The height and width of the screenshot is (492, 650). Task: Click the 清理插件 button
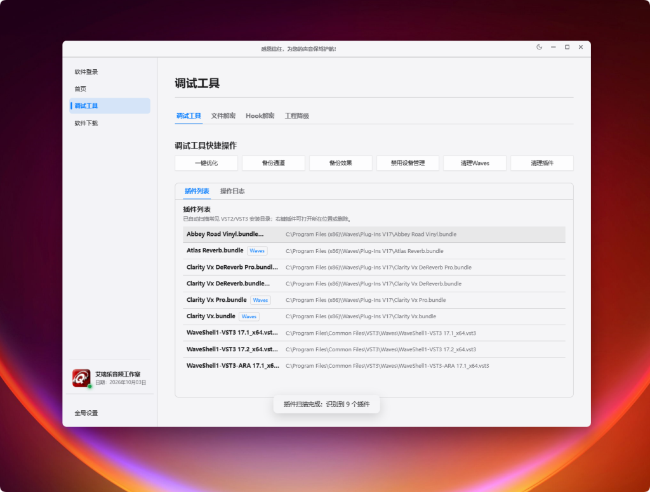[542, 163]
